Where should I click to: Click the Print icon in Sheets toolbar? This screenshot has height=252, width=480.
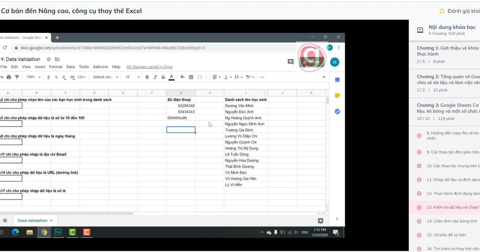9,77
